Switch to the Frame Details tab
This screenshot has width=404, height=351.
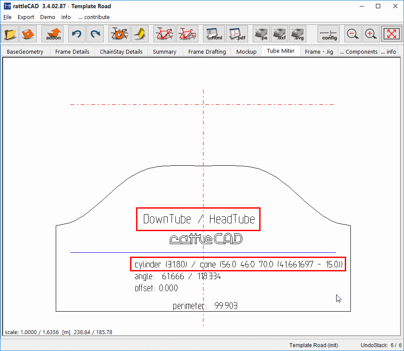72,52
